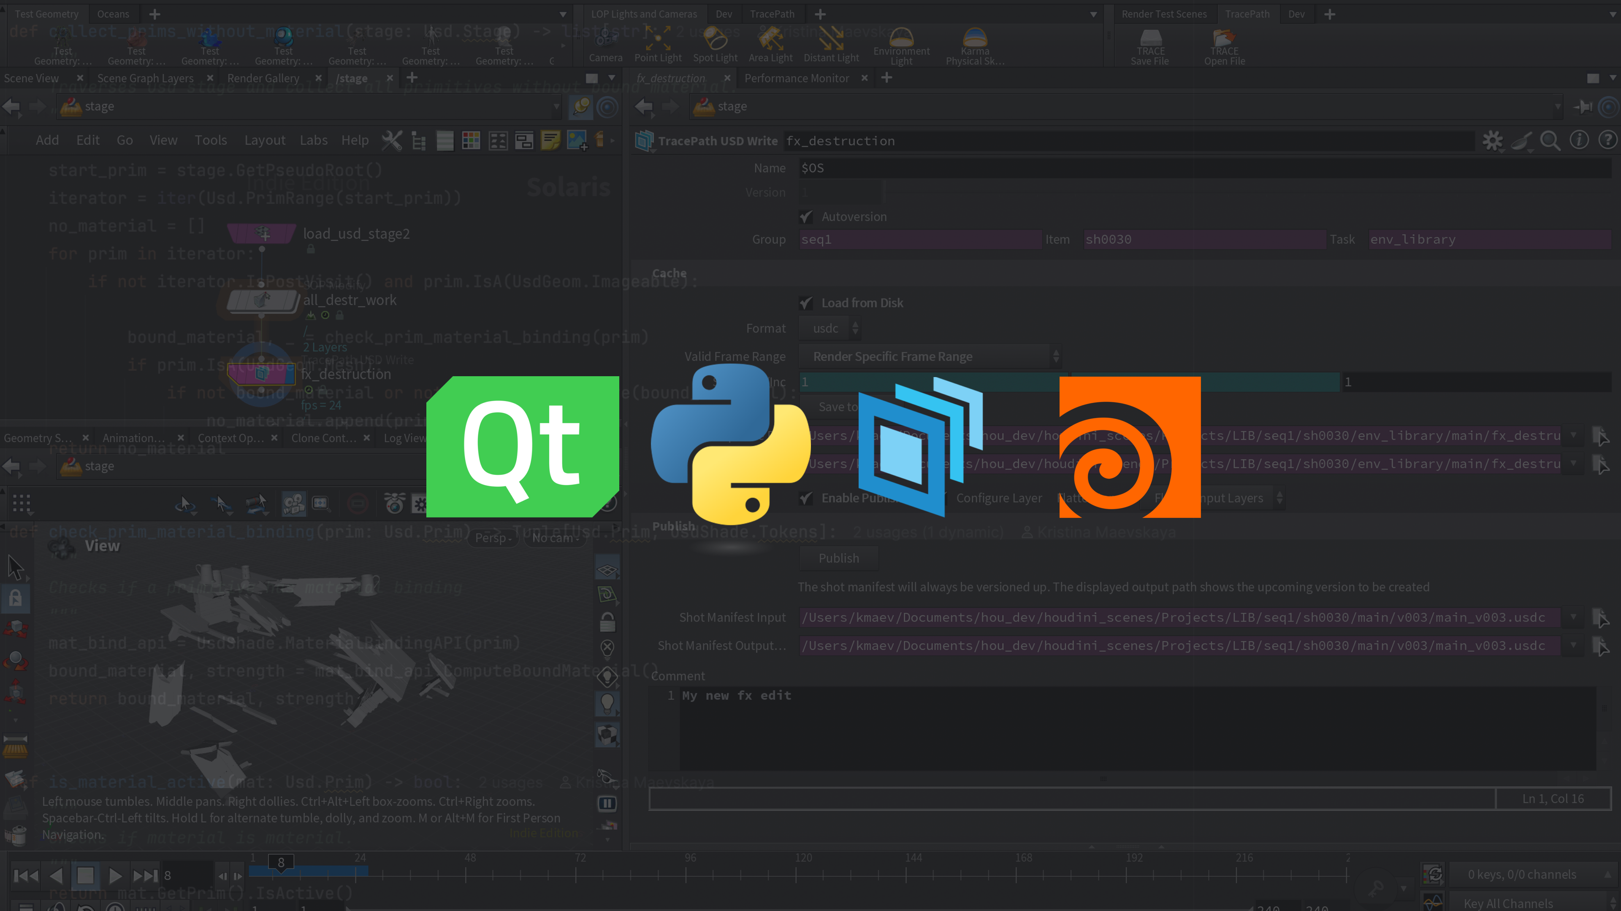The height and width of the screenshot is (911, 1621).
Task: Select the fx_destruction node in the network
Action: pyautogui.click(x=261, y=374)
